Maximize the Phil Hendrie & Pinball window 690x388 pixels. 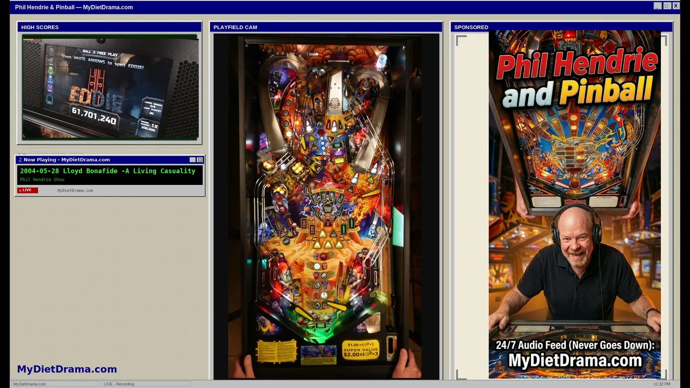pyautogui.click(x=666, y=6)
